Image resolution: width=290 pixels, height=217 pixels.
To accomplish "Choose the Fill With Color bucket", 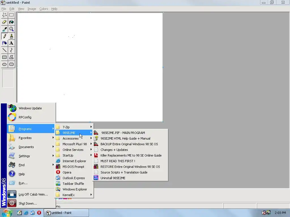I will (x=11, y=22).
